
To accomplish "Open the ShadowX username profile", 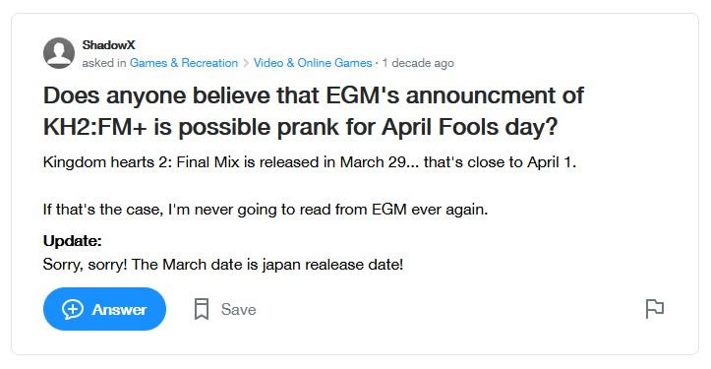I will 109,45.
